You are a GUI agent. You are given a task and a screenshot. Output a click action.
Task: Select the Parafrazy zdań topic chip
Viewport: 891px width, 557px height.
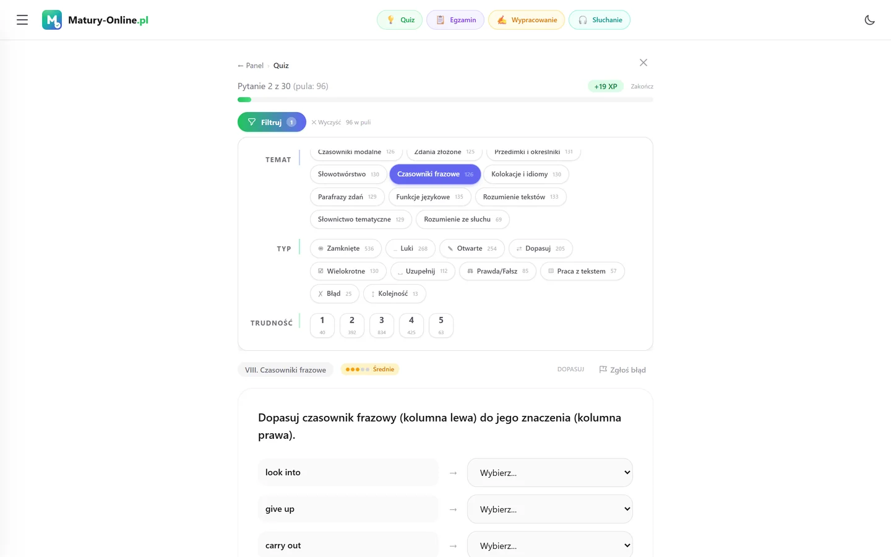click(x=347, y=197)
